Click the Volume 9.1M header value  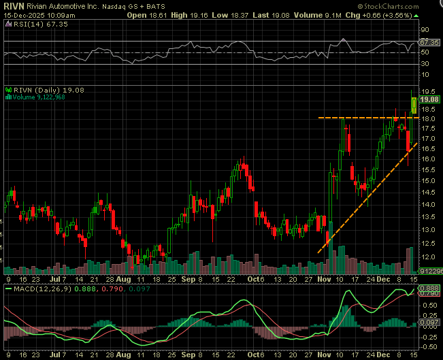point(318,15)
